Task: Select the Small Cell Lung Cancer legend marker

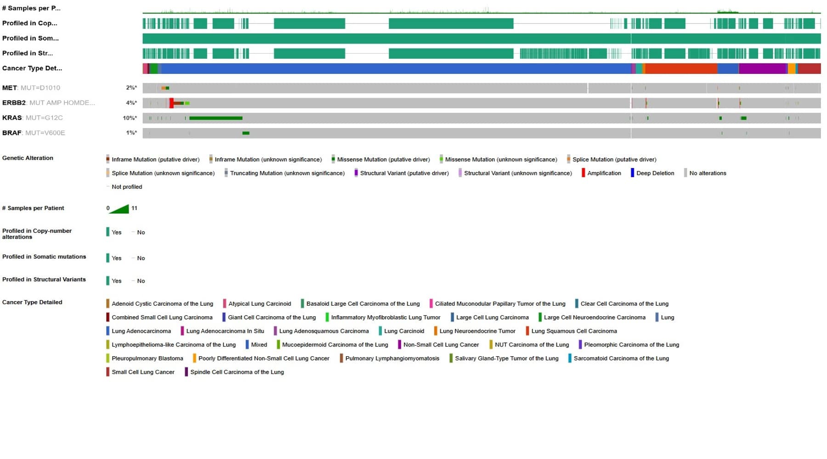Action: coord(108,372)
